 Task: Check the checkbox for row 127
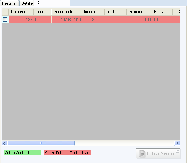(5, 19)
